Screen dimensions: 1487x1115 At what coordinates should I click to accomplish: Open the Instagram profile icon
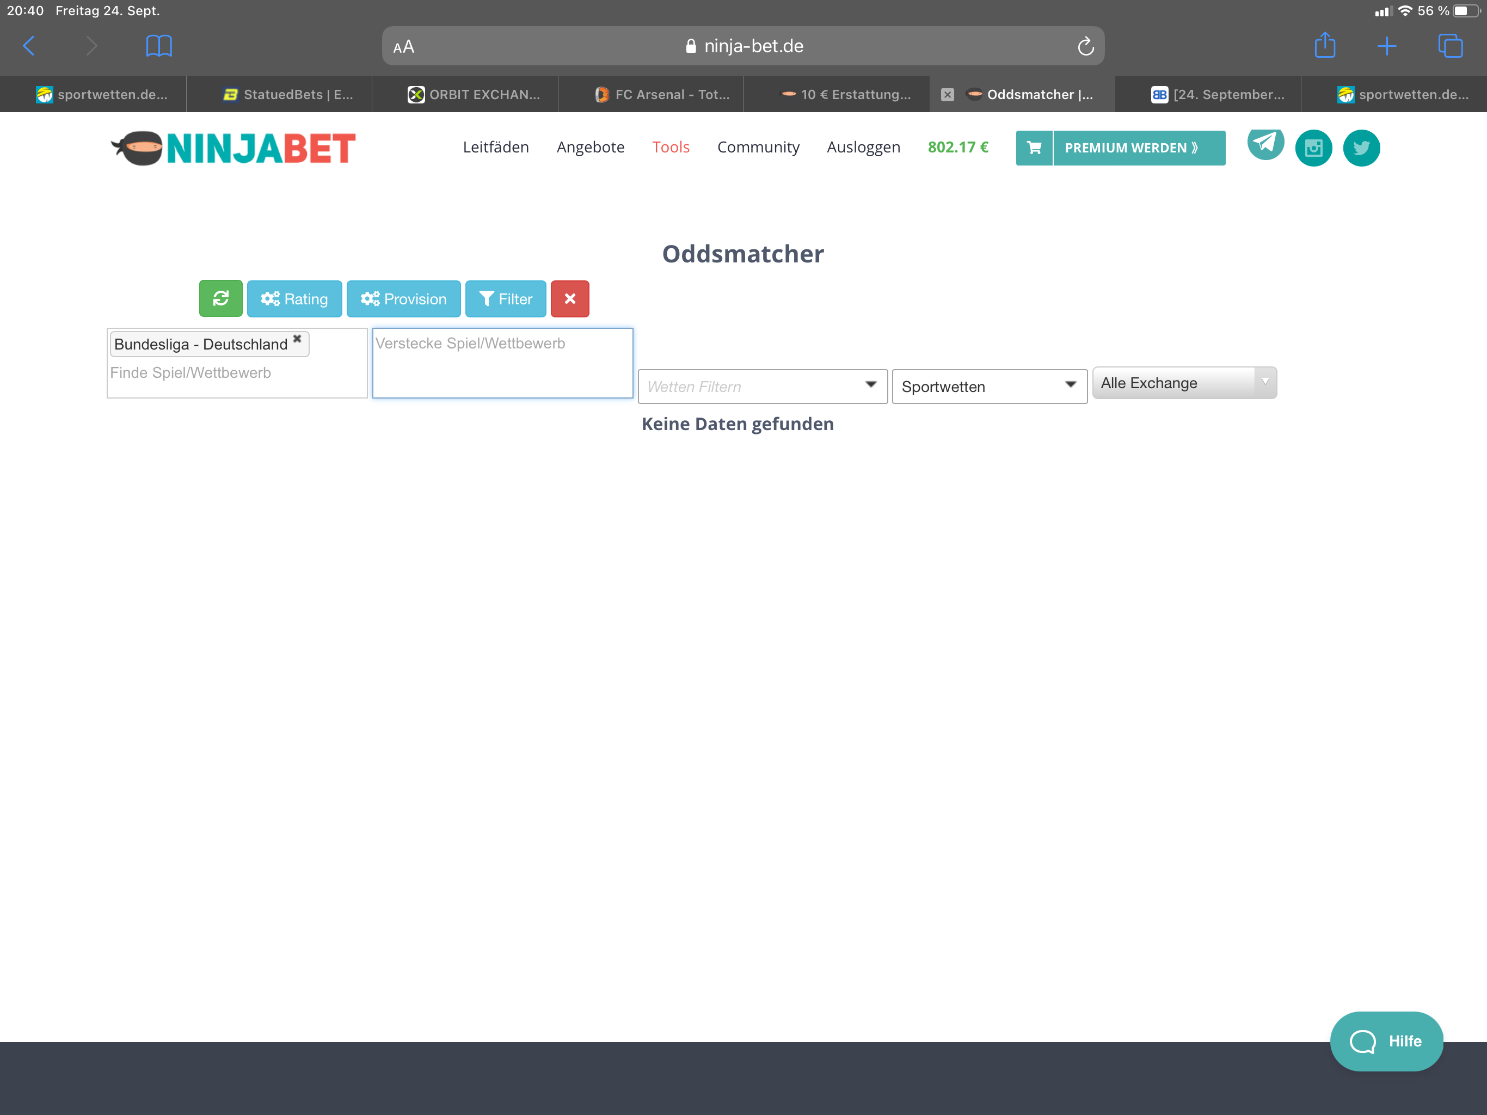point(1313,148)
